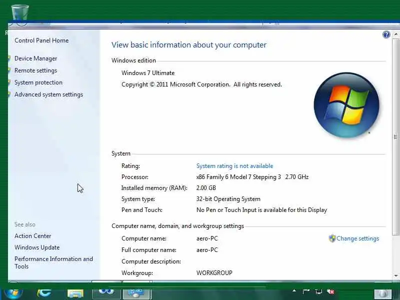Click 'System rating is not available' link

[234, 166]
